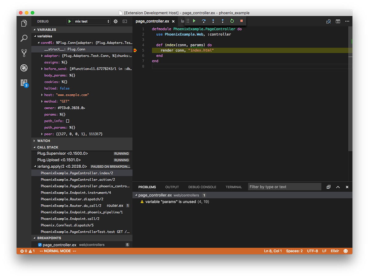
Task: Open the Extensions view showing badge 3
Action: click(24, 83)
